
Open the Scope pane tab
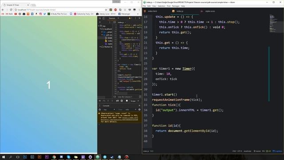[x=133, y=101]
